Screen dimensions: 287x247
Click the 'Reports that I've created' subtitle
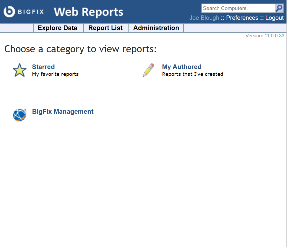[192, 74]
